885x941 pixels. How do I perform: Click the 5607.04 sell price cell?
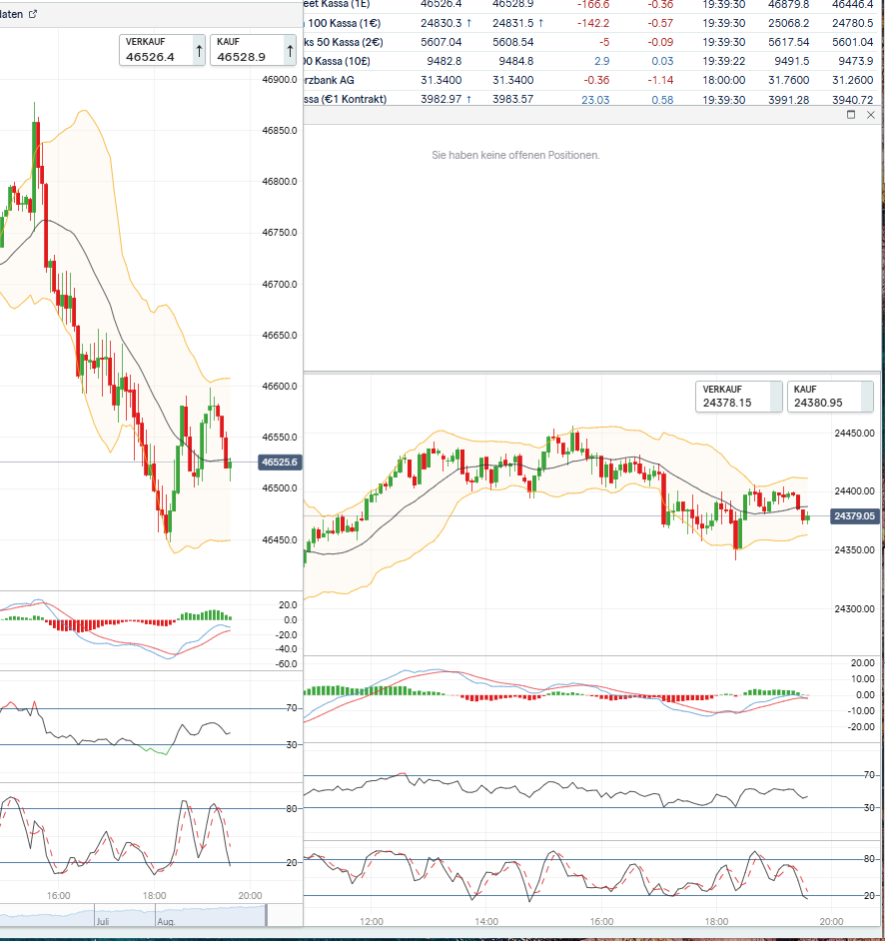442,42
